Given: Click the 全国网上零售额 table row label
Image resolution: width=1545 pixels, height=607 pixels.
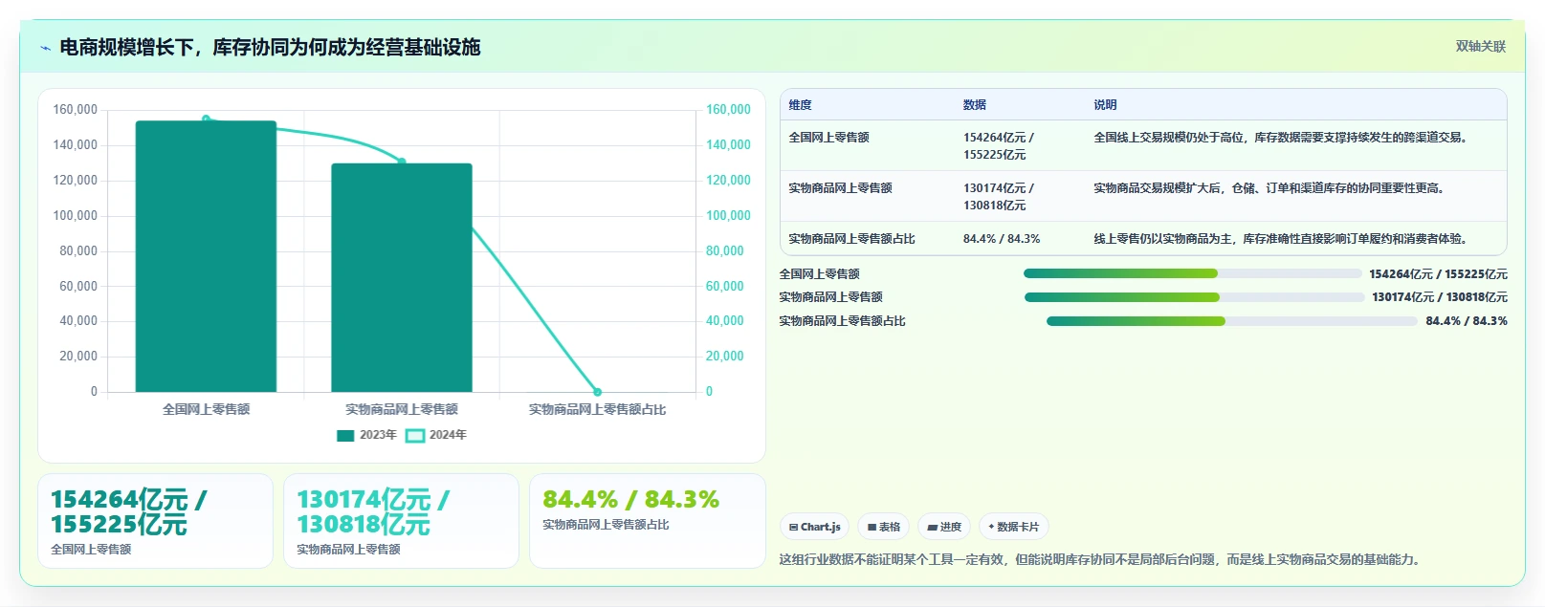Looking at the screenshot, I should point(829,138).
